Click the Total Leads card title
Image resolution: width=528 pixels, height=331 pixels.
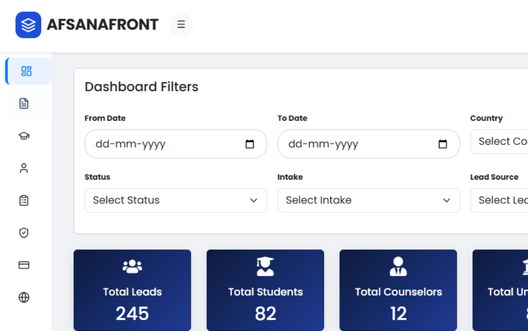tap(132, 292)
